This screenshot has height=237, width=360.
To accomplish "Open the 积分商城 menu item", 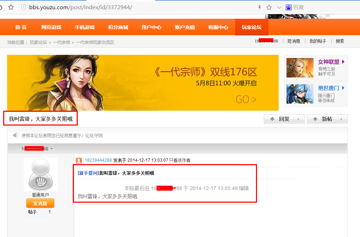I will point(118,27).
